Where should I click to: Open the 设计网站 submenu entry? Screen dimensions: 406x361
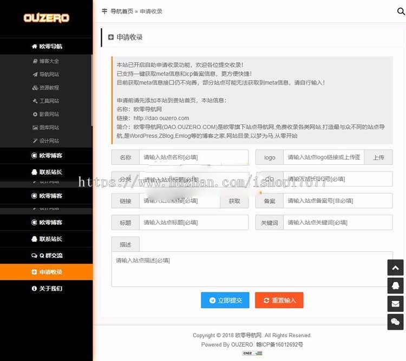tap(46, 141)
